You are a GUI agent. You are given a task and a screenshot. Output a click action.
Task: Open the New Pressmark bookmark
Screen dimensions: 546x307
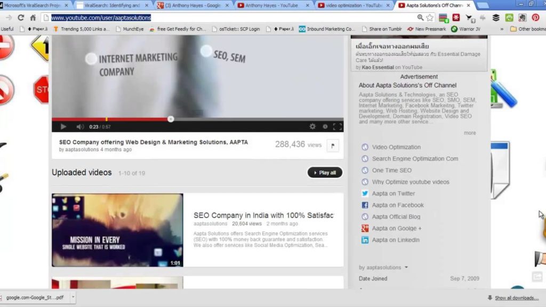[427, 29]
